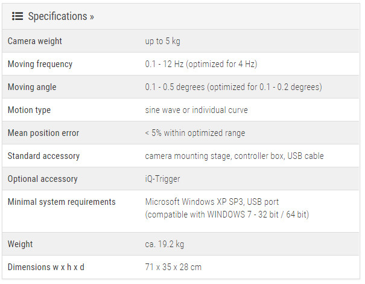This screenshot has height=284, width=365.
Task: Select the Camera weight label
Action: (34, 41)
